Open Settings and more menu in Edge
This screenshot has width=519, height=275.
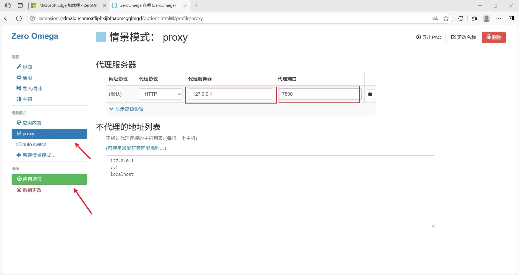tap(499, 18)
